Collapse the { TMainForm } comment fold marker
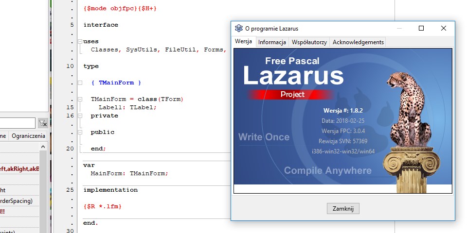The height and width of the screenshot is (233, 467). tap(80, 83)
